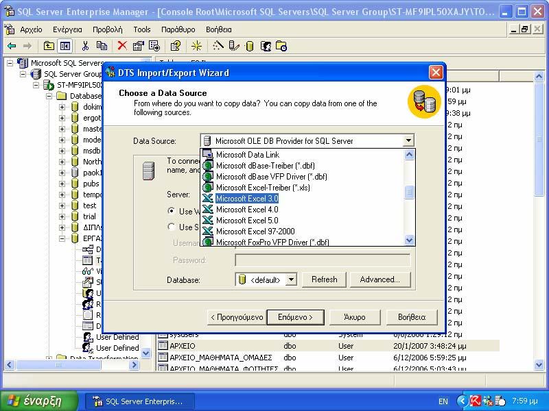Click the Copy icon in toolbar
The width and height of the screenshot is (549, 411).
tap(102, 46)
